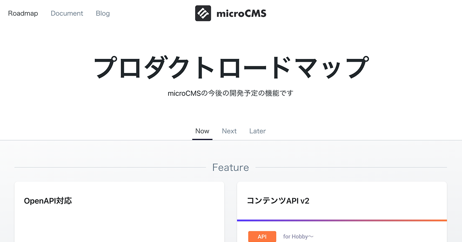Click the orange API tag badge
Screen dimensions: 462x242
pos(262,237)
